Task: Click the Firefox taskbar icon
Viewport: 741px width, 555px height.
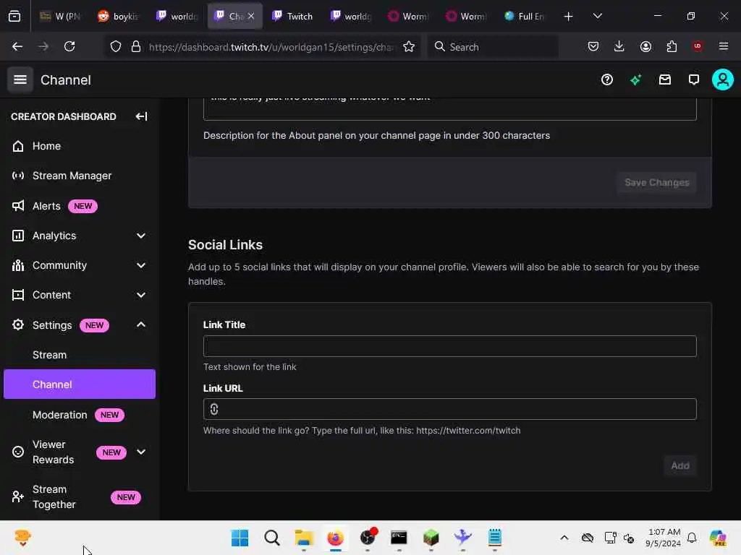Action: 336,538
